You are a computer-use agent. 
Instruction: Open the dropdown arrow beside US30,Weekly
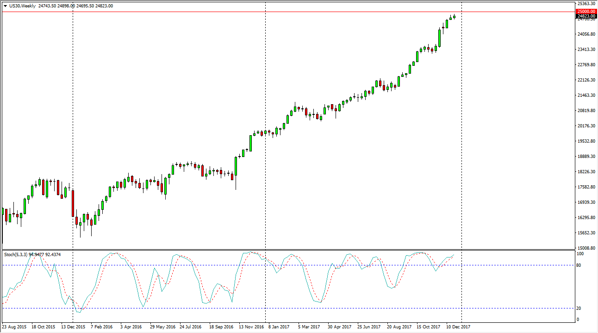tap(5, 6)
